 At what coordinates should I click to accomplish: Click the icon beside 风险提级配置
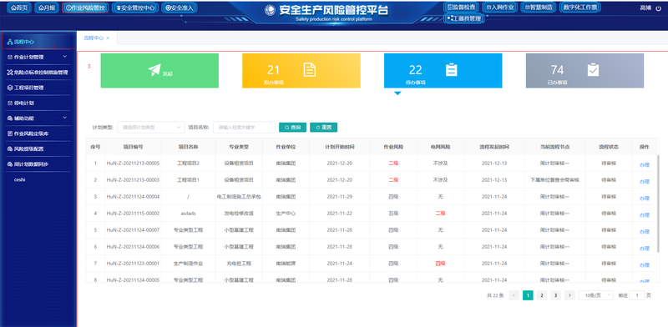click(x=10, y=149)
